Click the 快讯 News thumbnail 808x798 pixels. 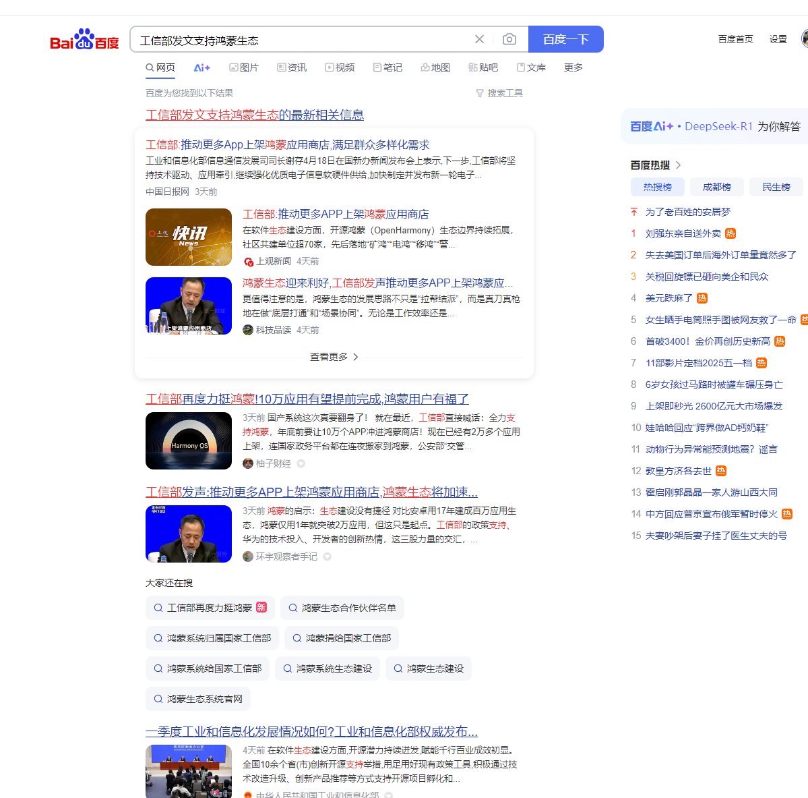point(189,237)
